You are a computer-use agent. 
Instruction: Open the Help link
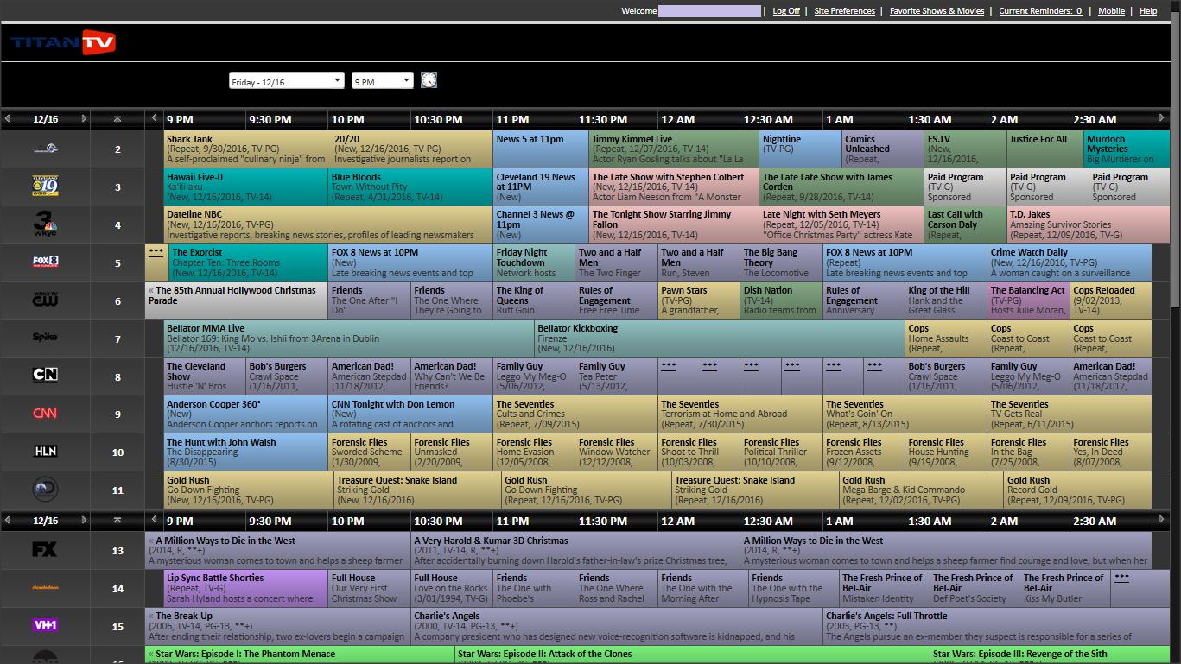(1148, 11)
